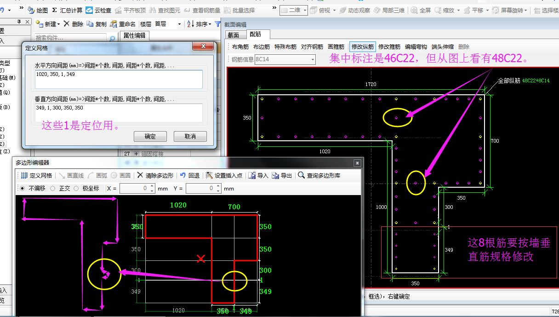Click the 绘图 (draw) toolbar icon
The width and height of the screenshot is (559, 317).
(x=38, y=10)
